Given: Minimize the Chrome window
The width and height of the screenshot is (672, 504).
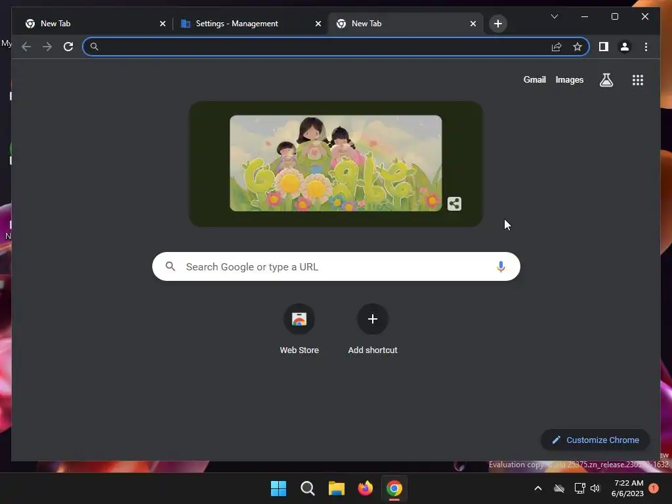Looking at the screenshot, I should point(585,16).
